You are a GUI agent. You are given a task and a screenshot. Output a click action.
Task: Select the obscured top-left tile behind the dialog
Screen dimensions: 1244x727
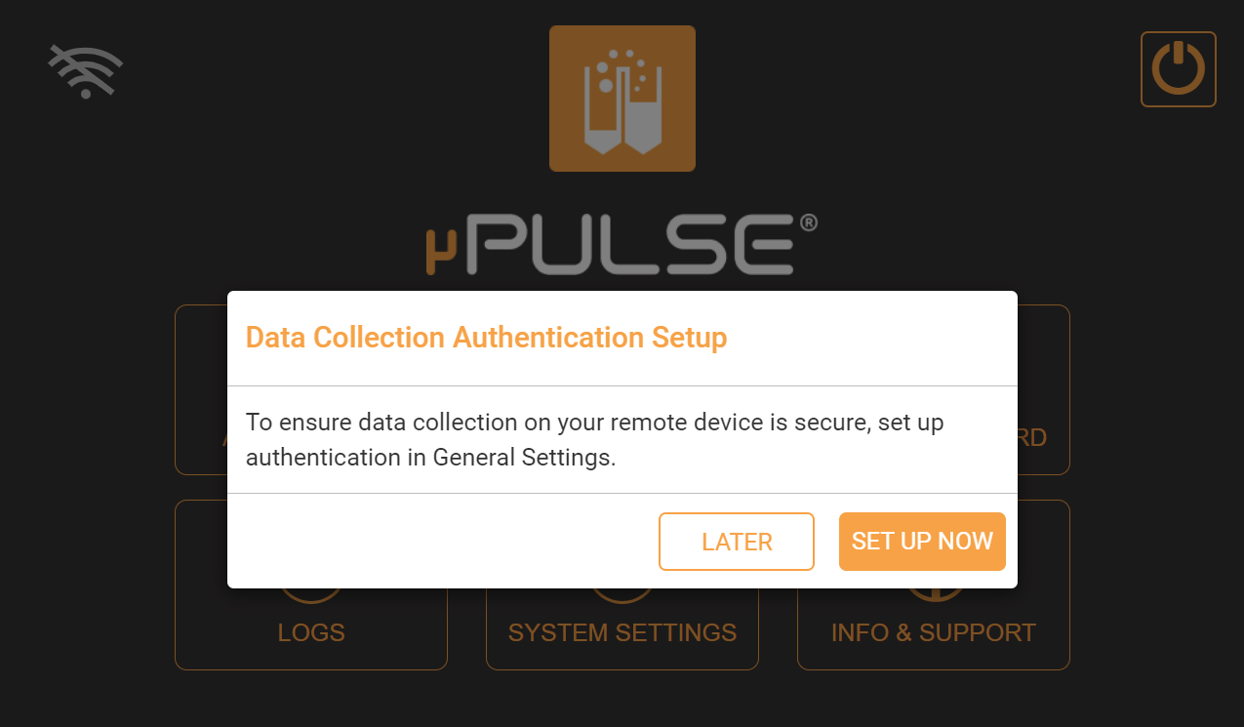coord(201,390)
